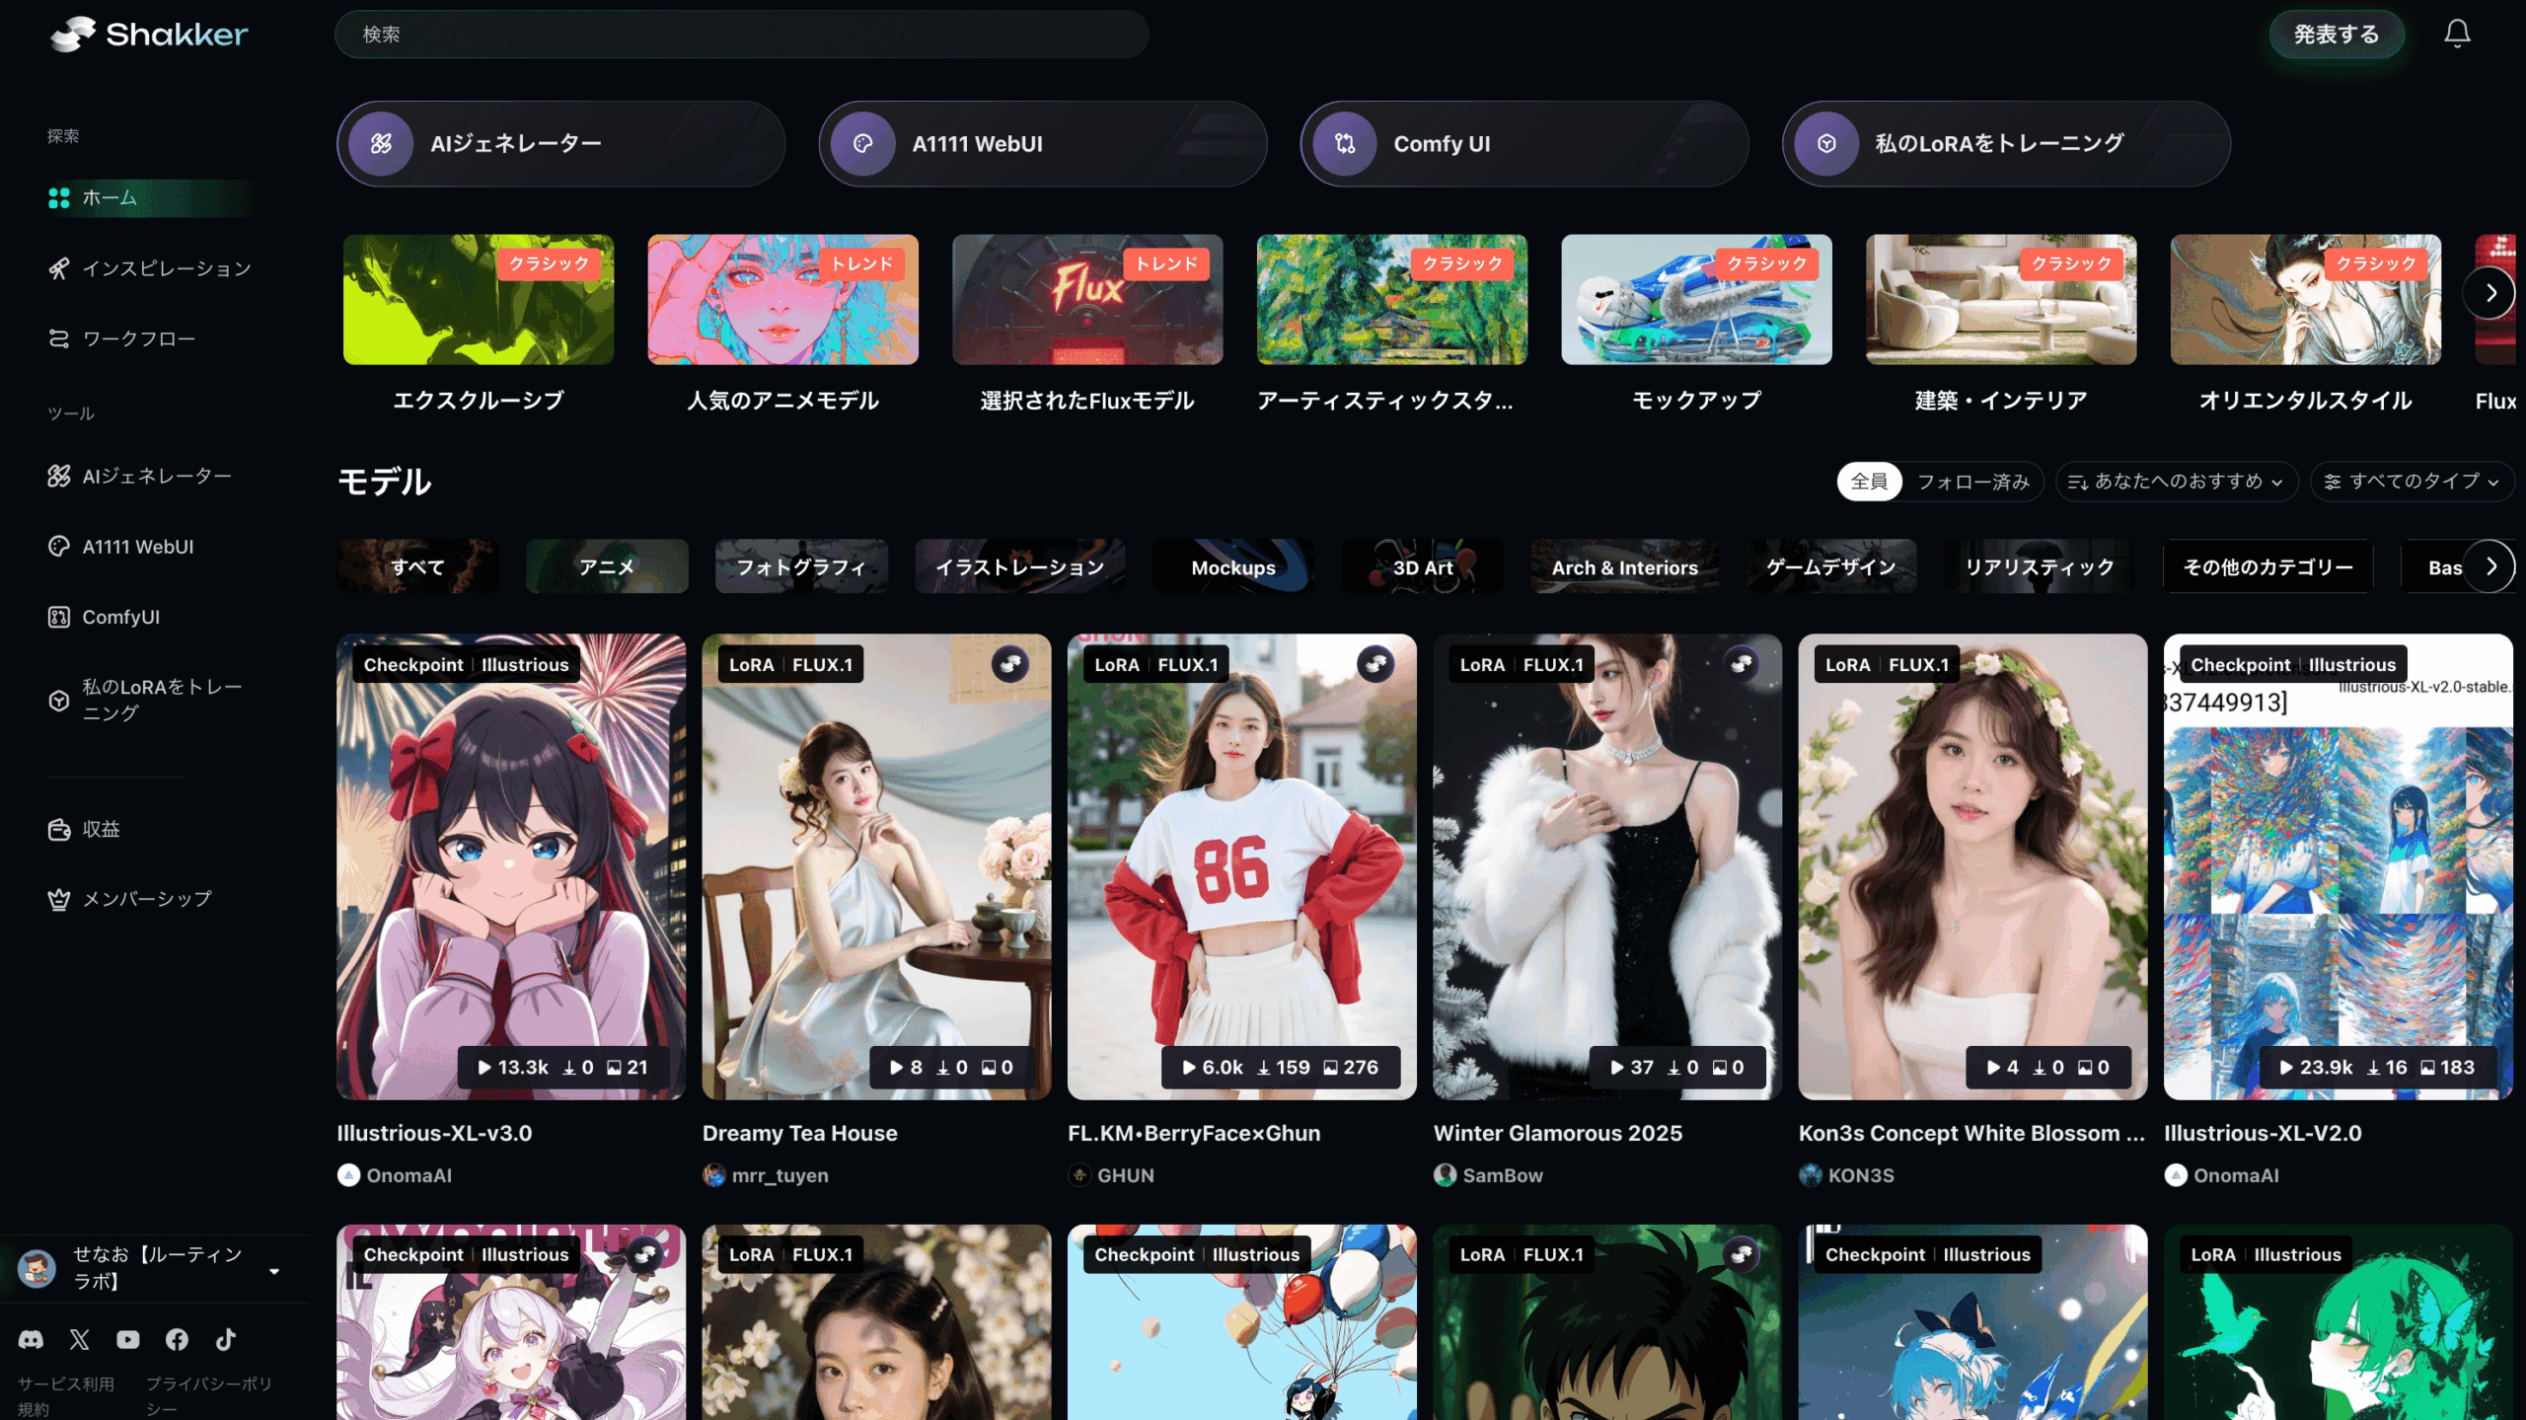Click the 発表する button
Image resolution: width=2526 pixels, height=1420 pixels.
pos(2336,35)
